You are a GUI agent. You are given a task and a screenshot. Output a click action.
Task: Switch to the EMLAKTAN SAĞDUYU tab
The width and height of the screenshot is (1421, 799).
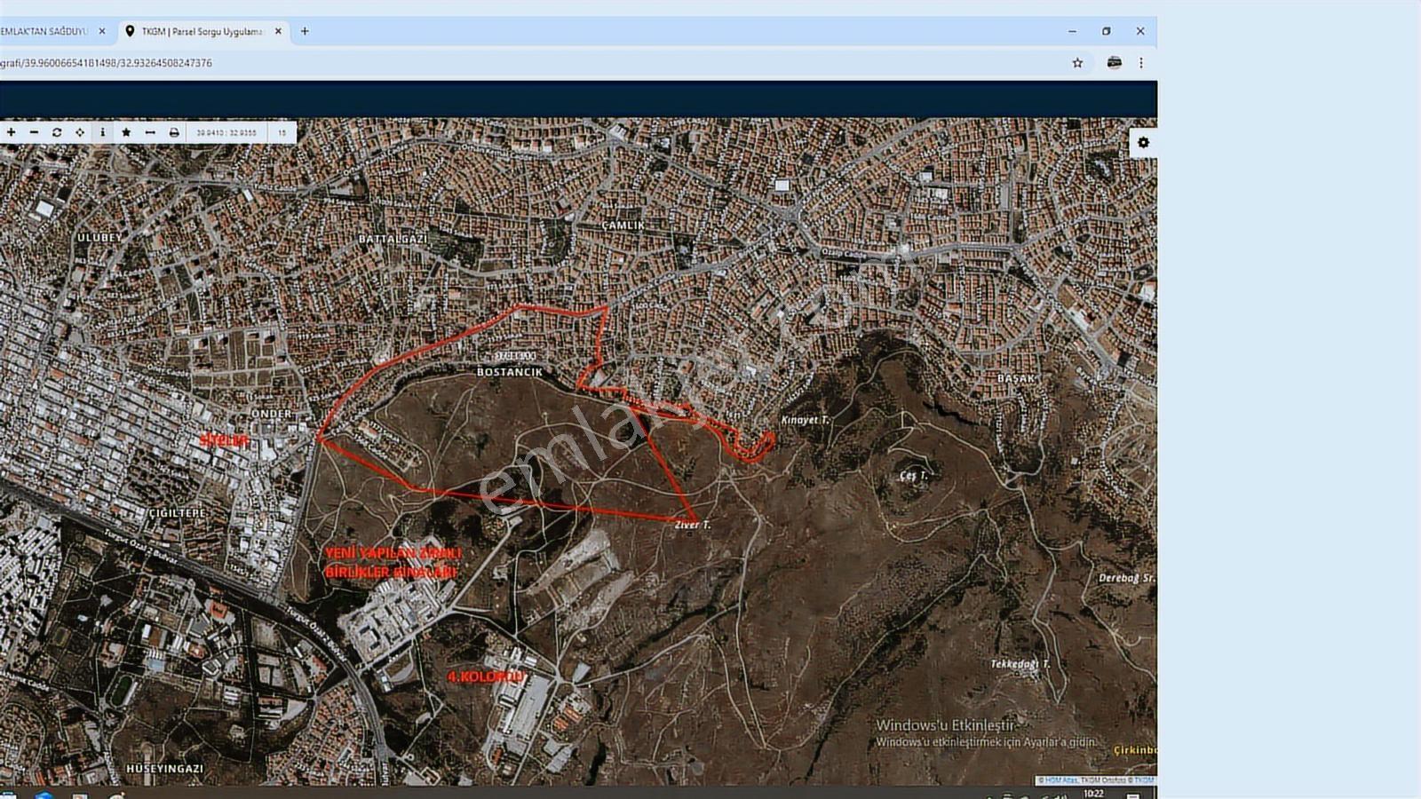click(x=44, y=31)
